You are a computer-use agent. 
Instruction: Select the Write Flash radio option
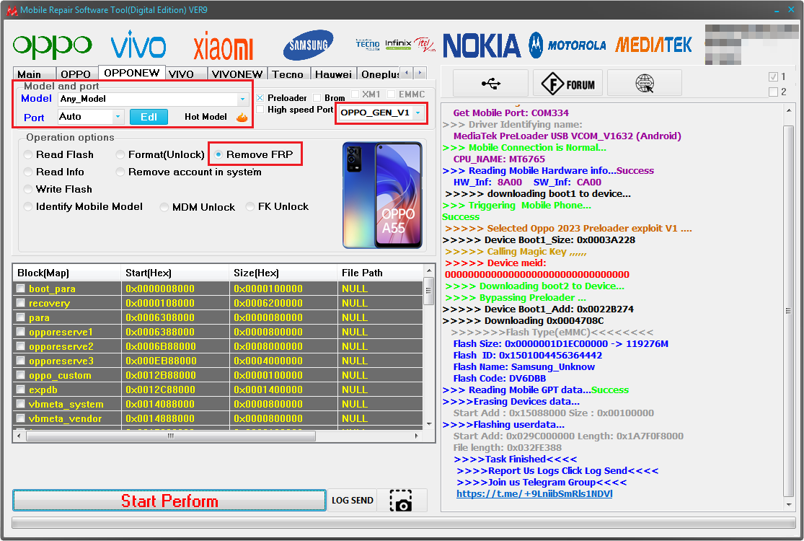coord(28,189)
